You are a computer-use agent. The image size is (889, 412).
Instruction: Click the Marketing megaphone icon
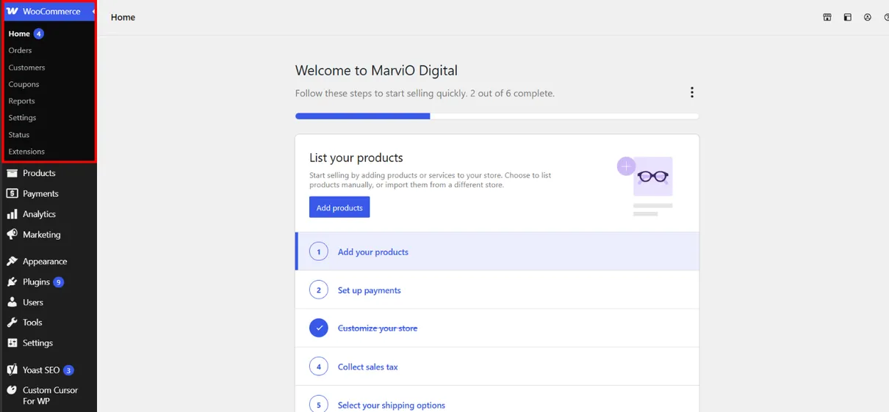point(12,235)
